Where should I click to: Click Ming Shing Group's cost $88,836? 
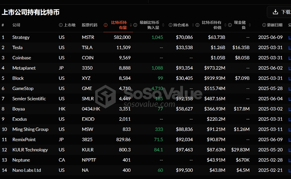pyautogui.click(x=184, y=130)
